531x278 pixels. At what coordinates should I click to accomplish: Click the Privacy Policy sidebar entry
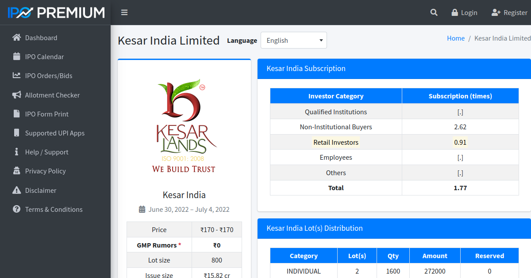[x=46, y=171]
